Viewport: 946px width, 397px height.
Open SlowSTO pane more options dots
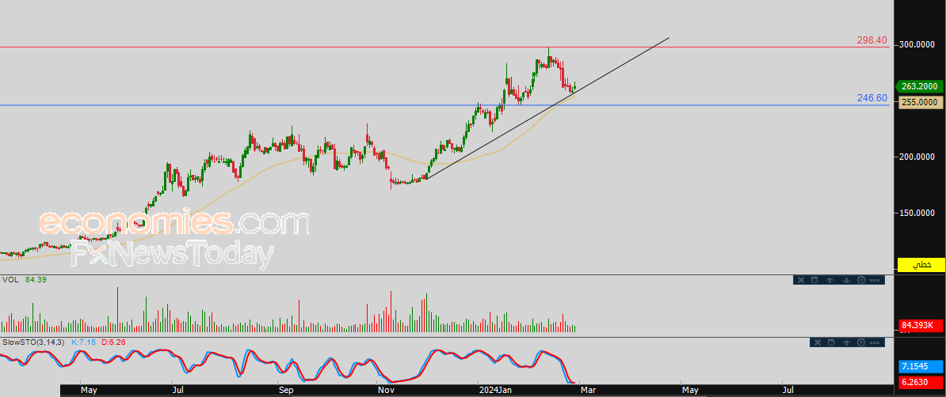pyautogui.click(x=875, y=342)
